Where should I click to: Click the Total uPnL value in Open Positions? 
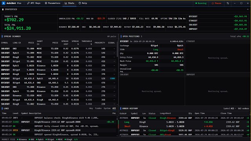coord(246,36)
